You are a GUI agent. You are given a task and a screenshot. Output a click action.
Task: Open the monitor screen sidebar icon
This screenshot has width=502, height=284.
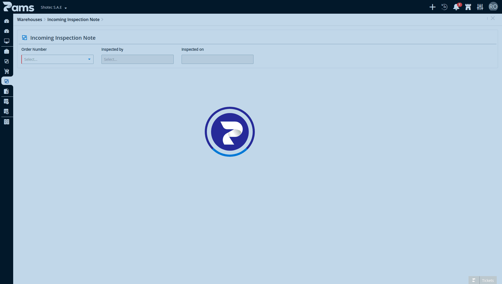pyautogui.click(x=7, y=41)
